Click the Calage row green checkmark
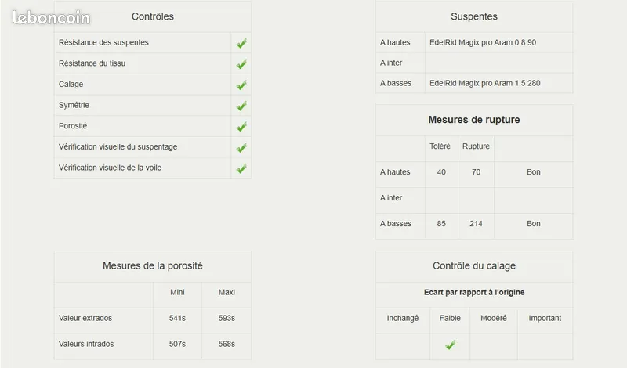The height and width of the screenshot is (368, 627). click(x=241, y=85)
